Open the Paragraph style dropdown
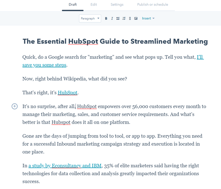Screen dimensions: 221x189 (90, 18)
